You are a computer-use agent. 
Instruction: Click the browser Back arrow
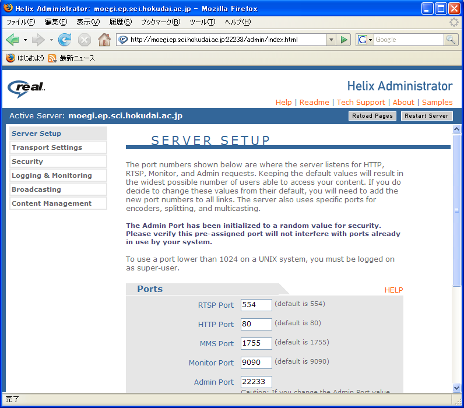tap(12, 40)
